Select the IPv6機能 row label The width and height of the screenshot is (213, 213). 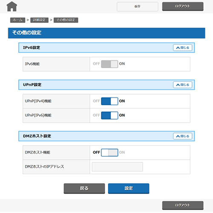[32, 64]
